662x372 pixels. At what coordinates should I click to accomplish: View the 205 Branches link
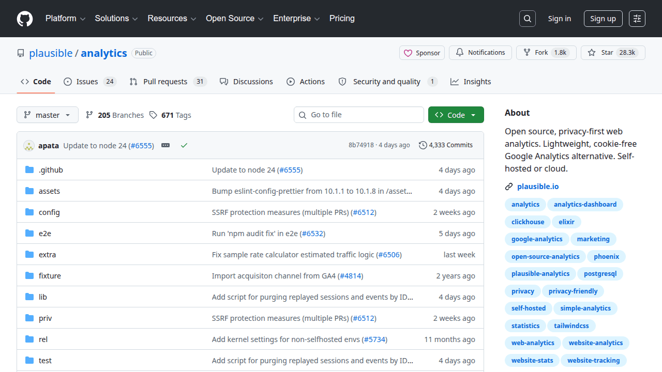click(x=115, y=115)
